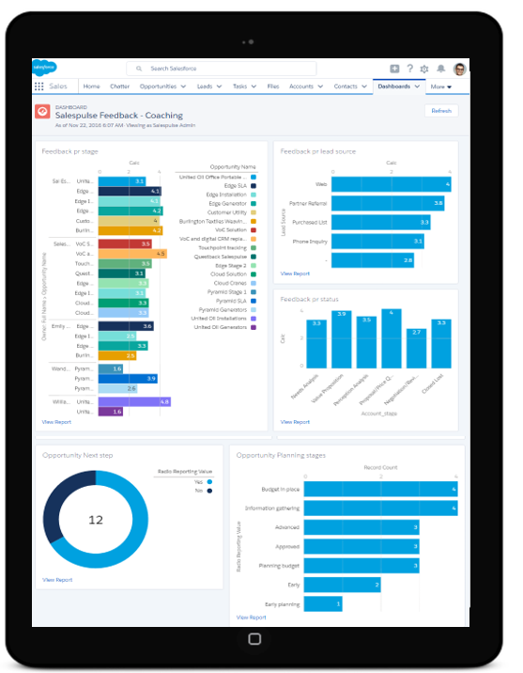Viewport: 523px width, 673px height.
Task: Go to the Home tab
Action: tap(91, 86)
